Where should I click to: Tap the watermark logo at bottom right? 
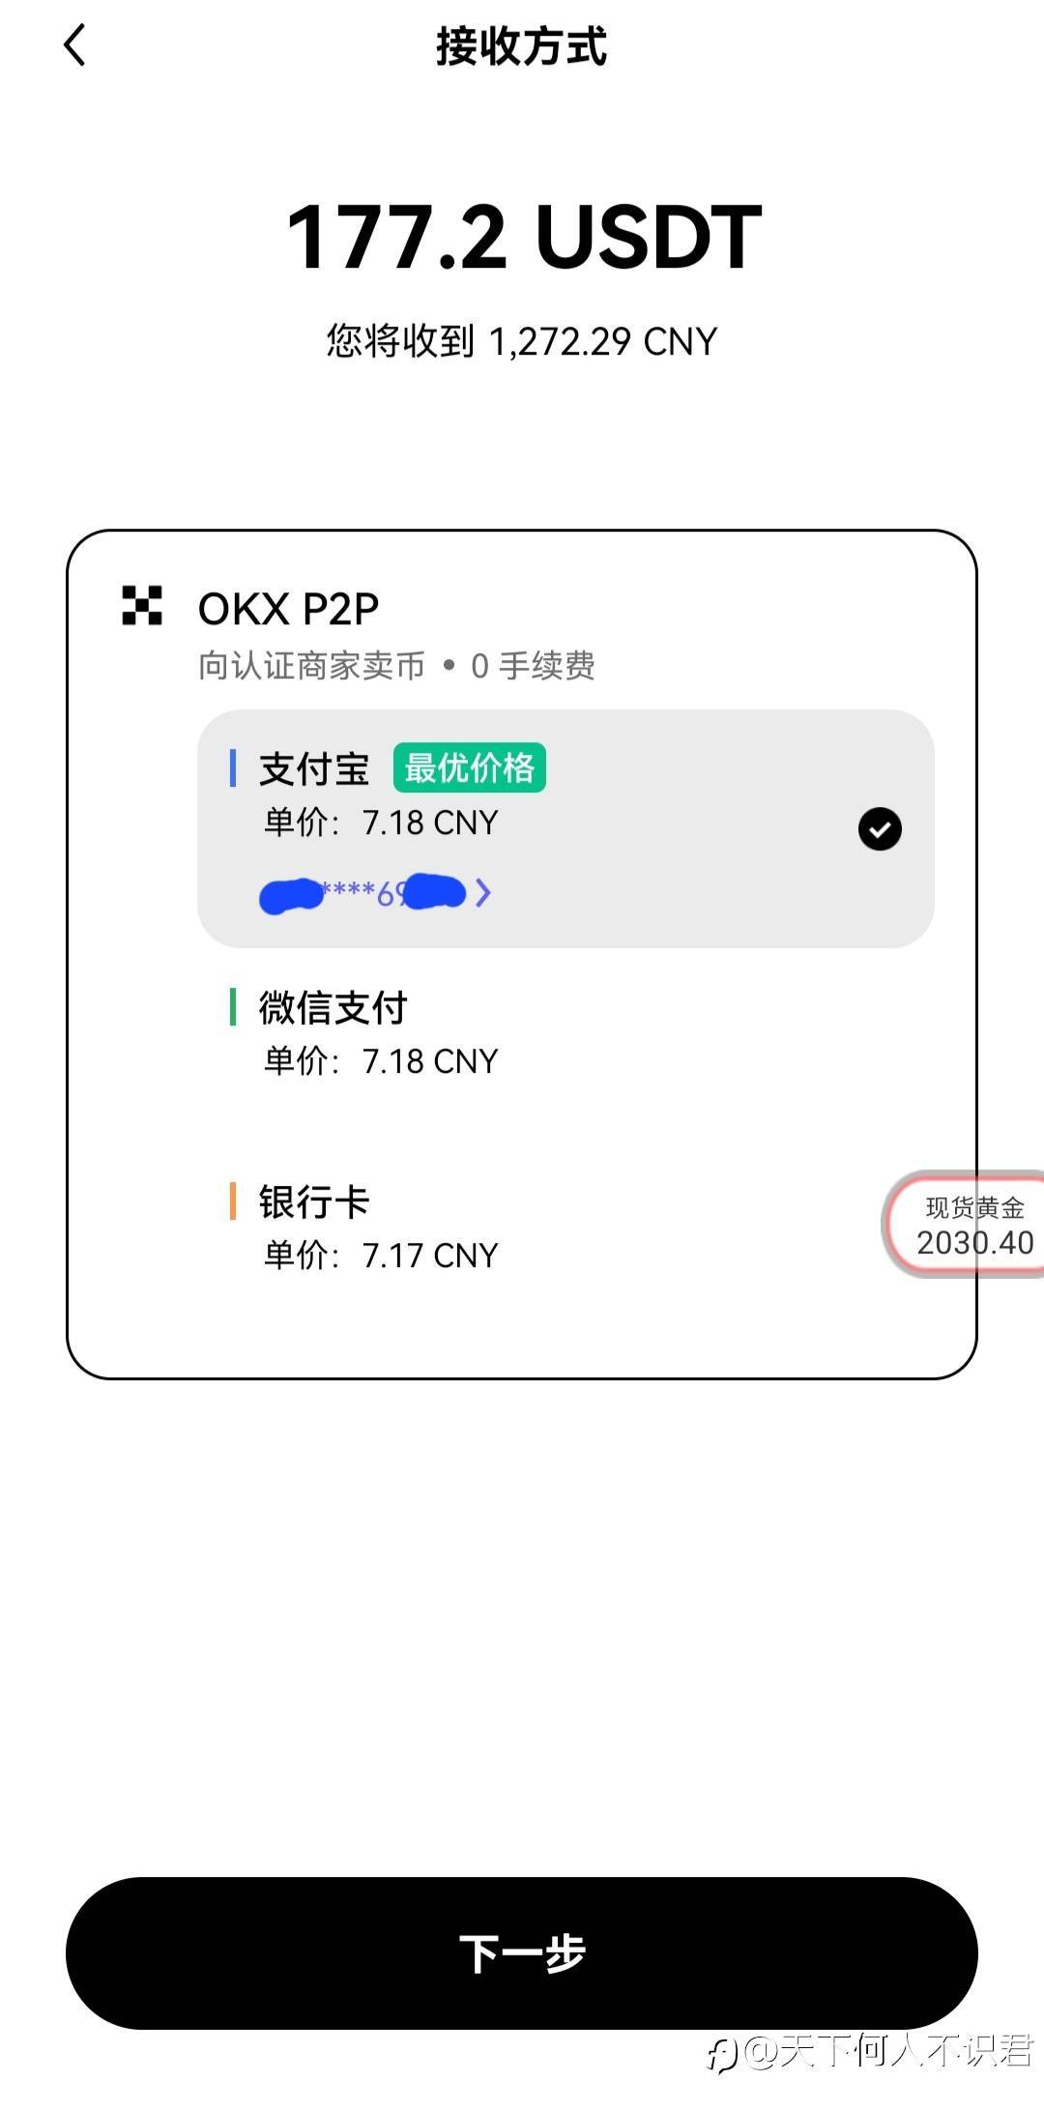tap(722, 2055)
